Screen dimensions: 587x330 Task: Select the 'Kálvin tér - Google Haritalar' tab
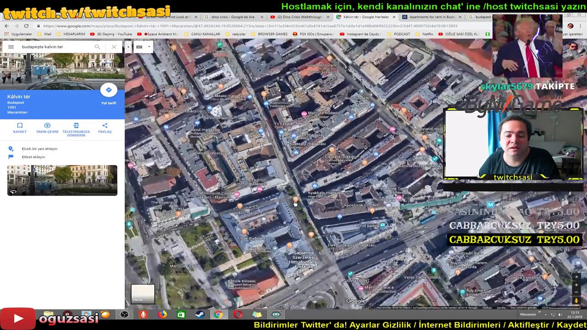365,17
